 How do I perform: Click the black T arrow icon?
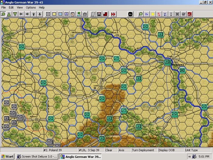pyautogui.click(x=171, y=14)
